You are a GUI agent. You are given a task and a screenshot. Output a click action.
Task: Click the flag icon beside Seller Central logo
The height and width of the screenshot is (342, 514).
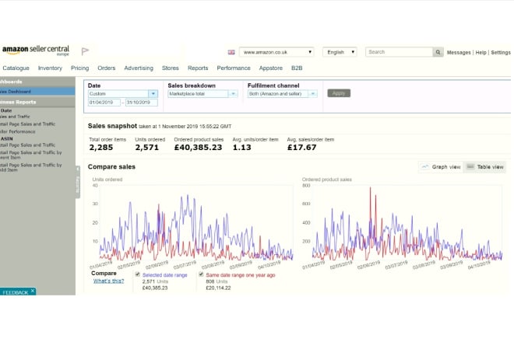[85, 51]
